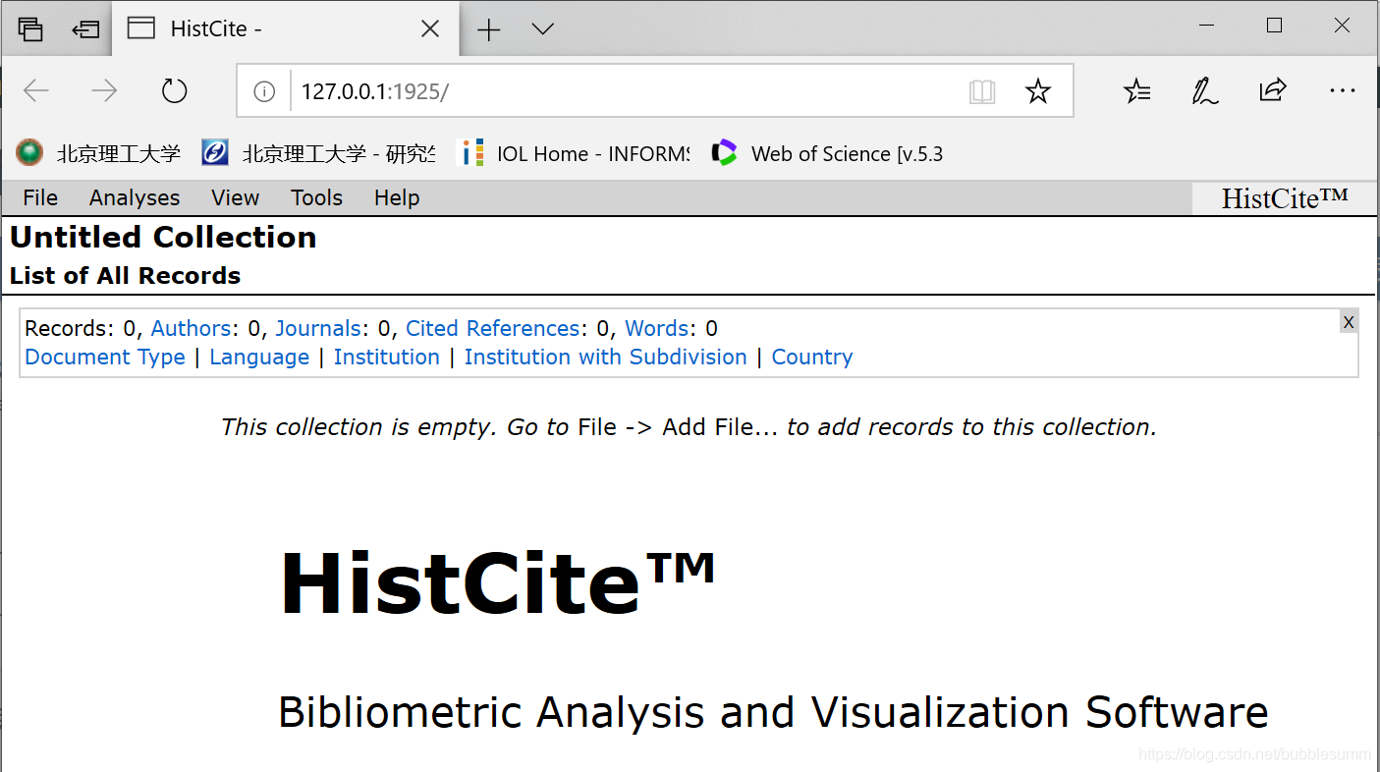Click the Add notes pen icon

[1204, 91]
